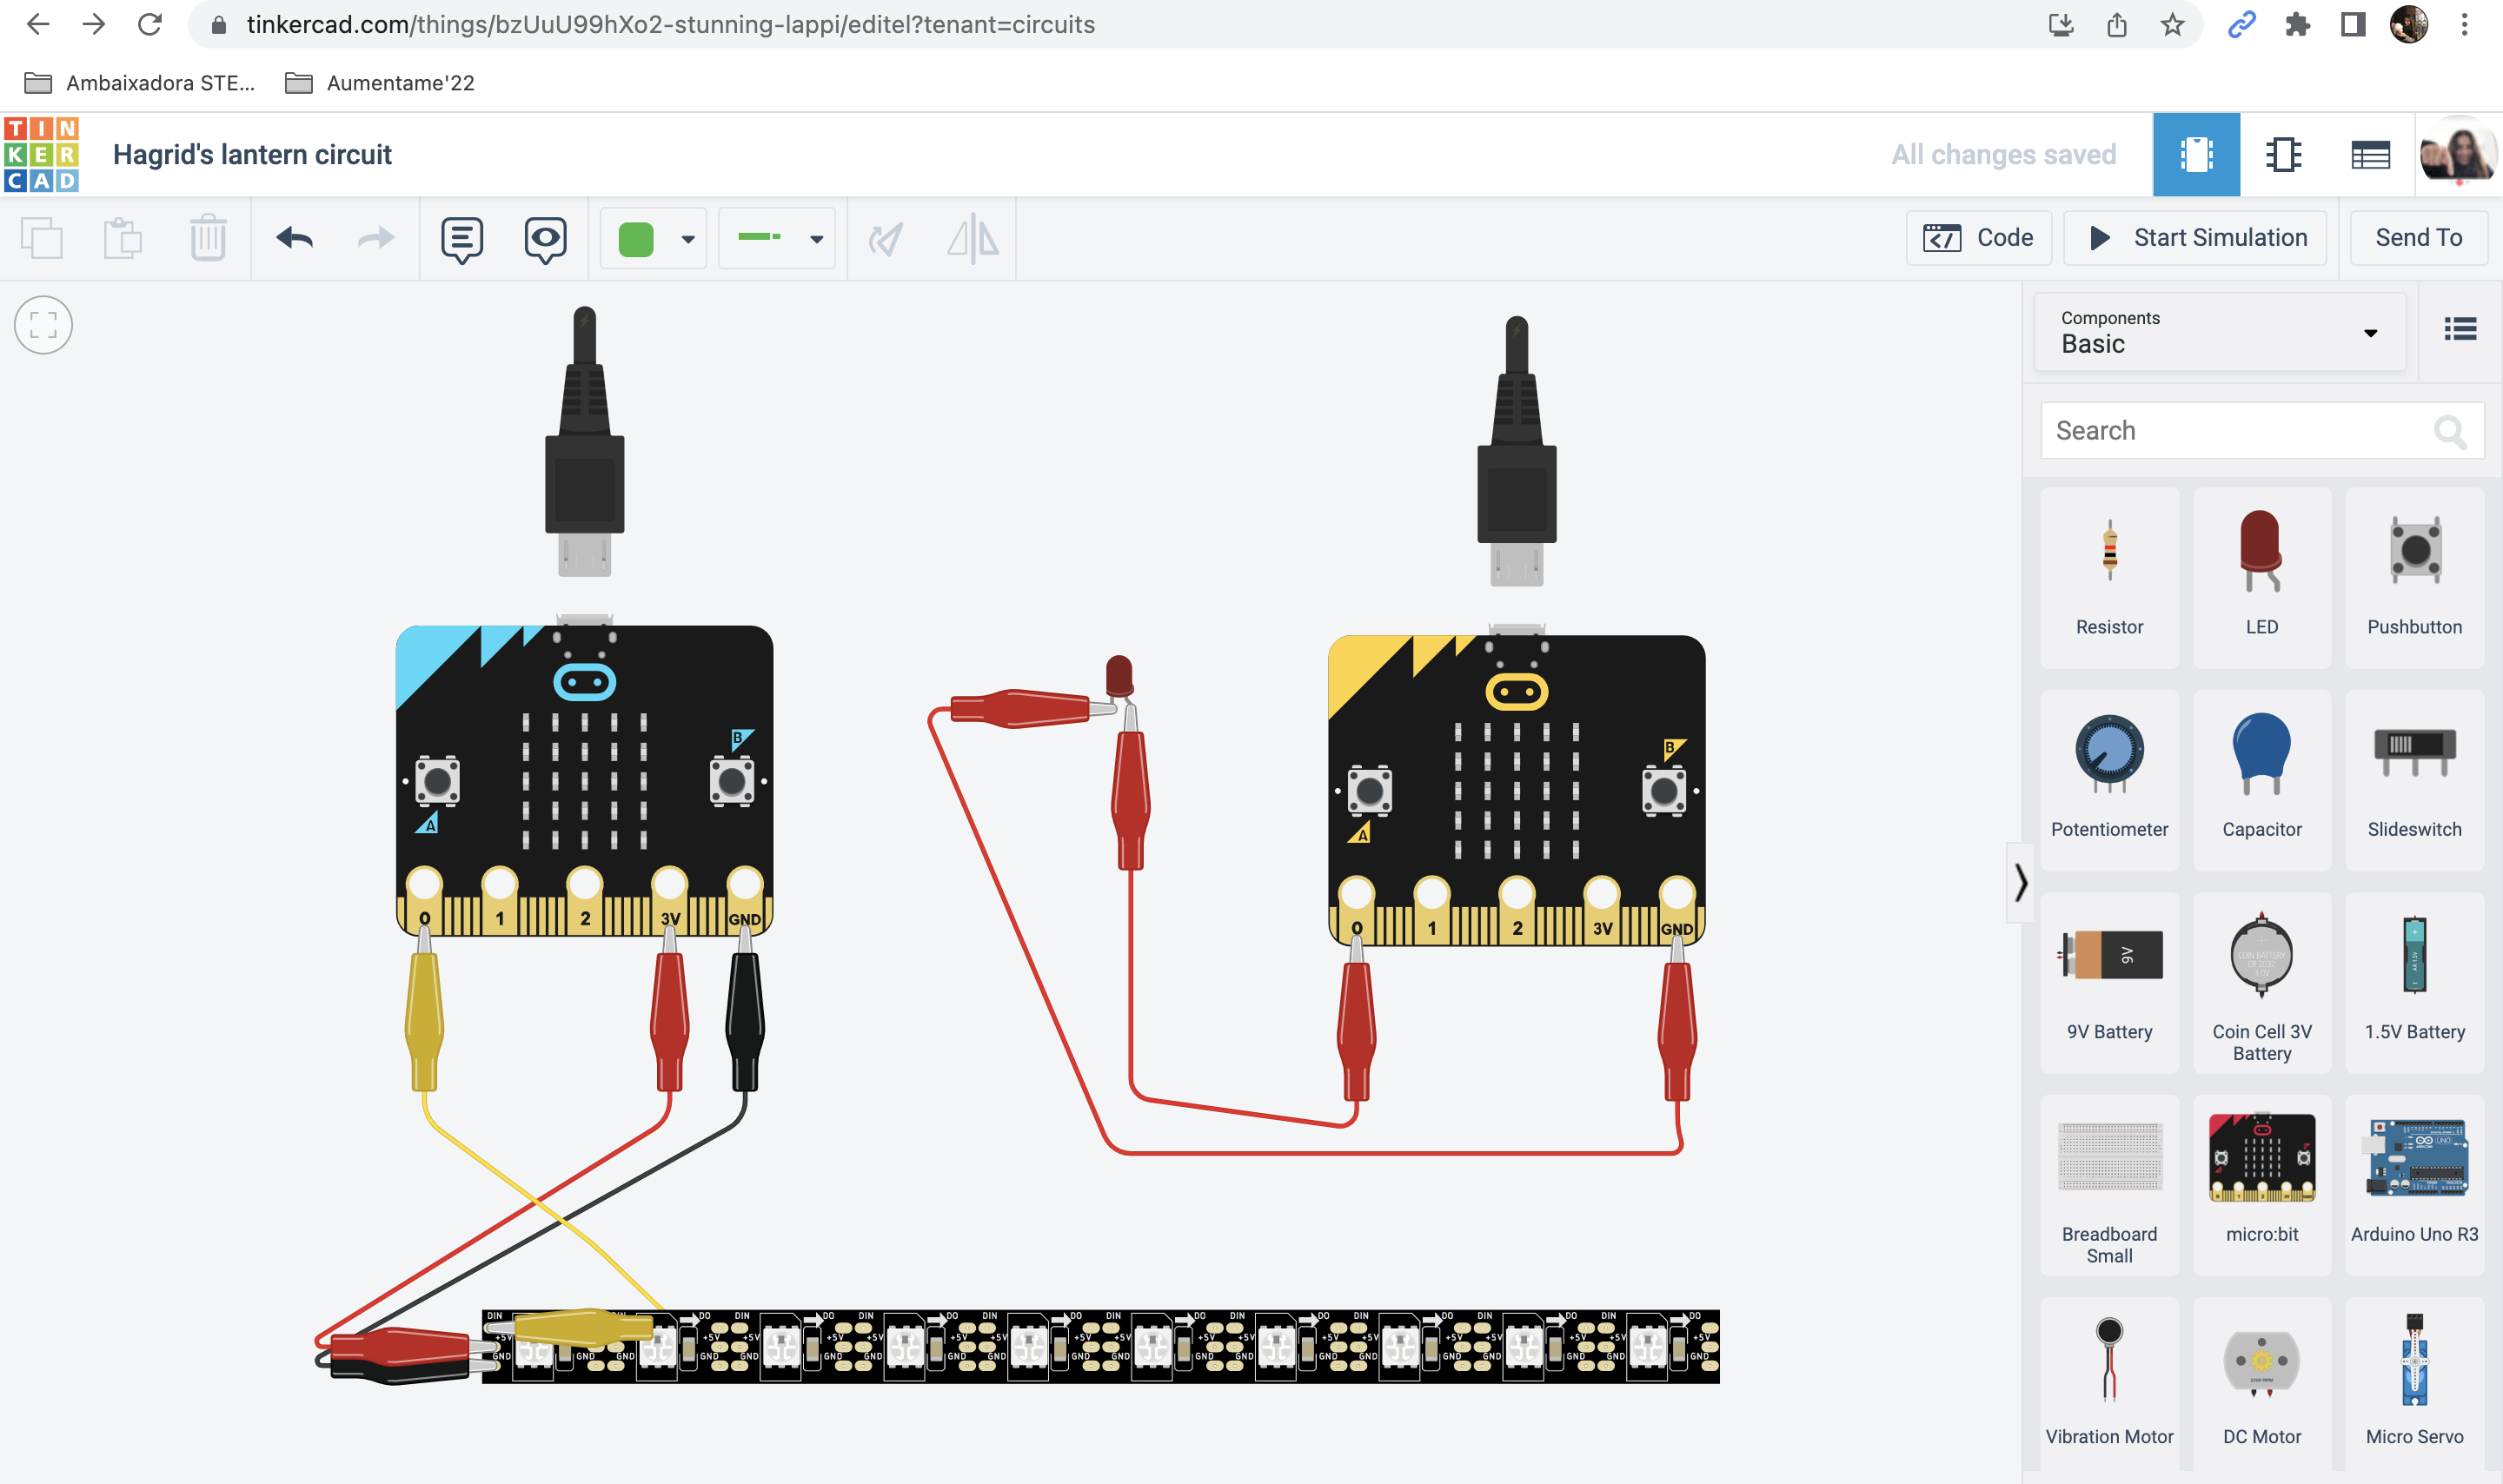
Task: Open the Code editor panel
Action: tap(1978, 238)
